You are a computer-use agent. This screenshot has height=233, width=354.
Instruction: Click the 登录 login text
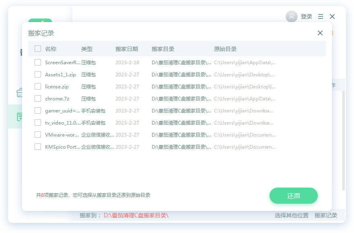click(x=306, y=16)
